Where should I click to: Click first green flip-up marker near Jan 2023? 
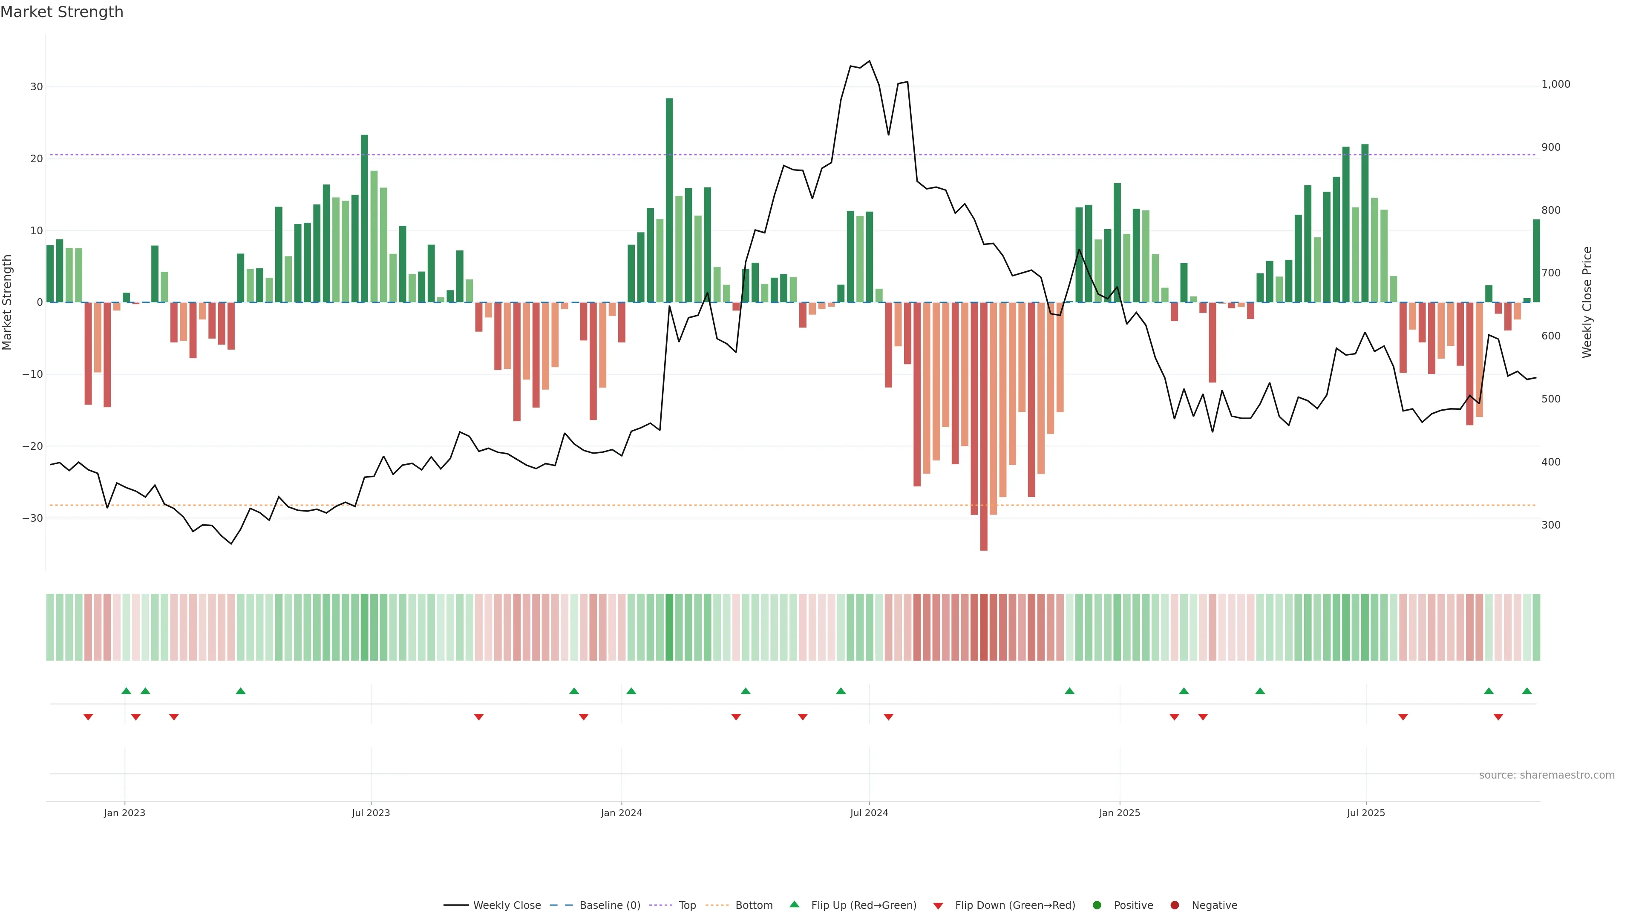coord(127,691)
